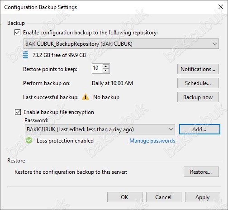Image resolution: width=228 pixels, height=210 pixels.
Task: Open Notifications settings
Action: coord(198,69)
